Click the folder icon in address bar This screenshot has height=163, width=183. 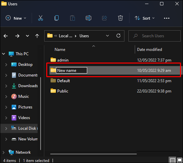[x=50, y=36]
